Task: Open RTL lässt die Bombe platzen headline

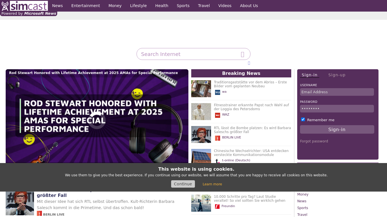Action: pos(252,130)
